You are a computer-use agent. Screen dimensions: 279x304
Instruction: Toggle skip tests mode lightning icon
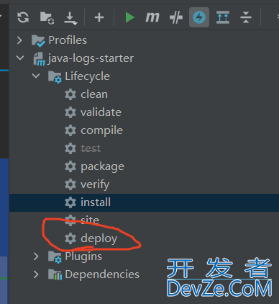pos(199,17)
